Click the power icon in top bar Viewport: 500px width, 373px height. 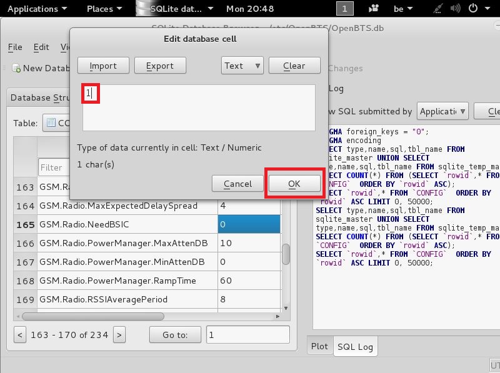tap(473, 9)
